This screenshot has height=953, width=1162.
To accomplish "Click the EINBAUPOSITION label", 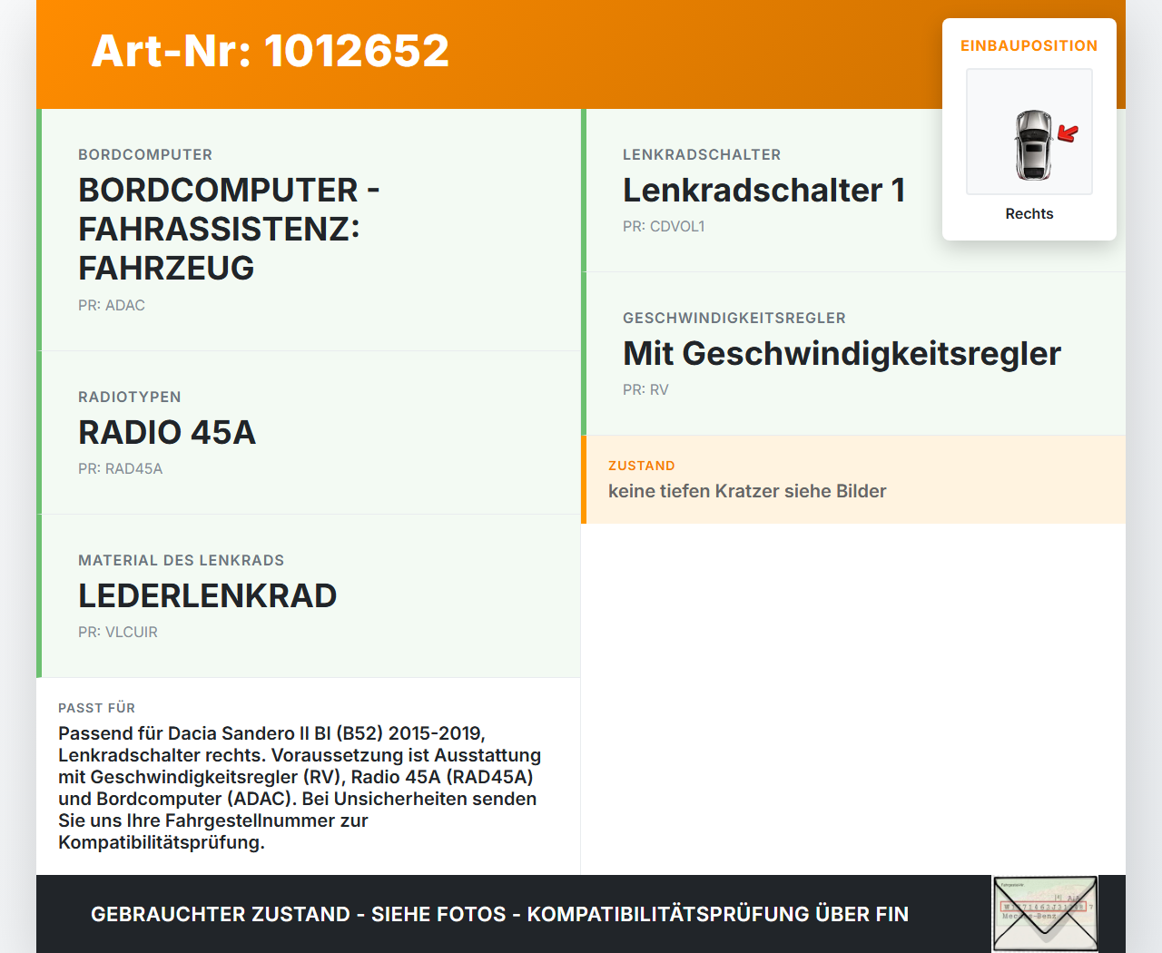I will (1029, 45).
